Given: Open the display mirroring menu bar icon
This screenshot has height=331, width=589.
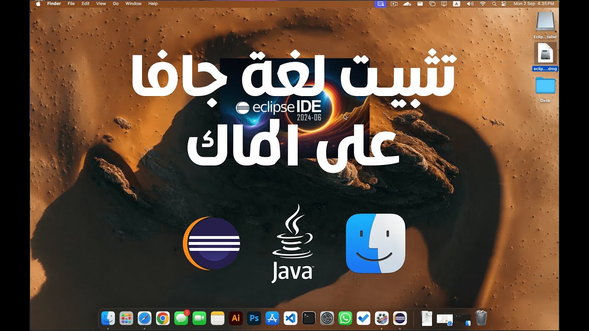Looking at the screenshot, I should coord(432,3).
